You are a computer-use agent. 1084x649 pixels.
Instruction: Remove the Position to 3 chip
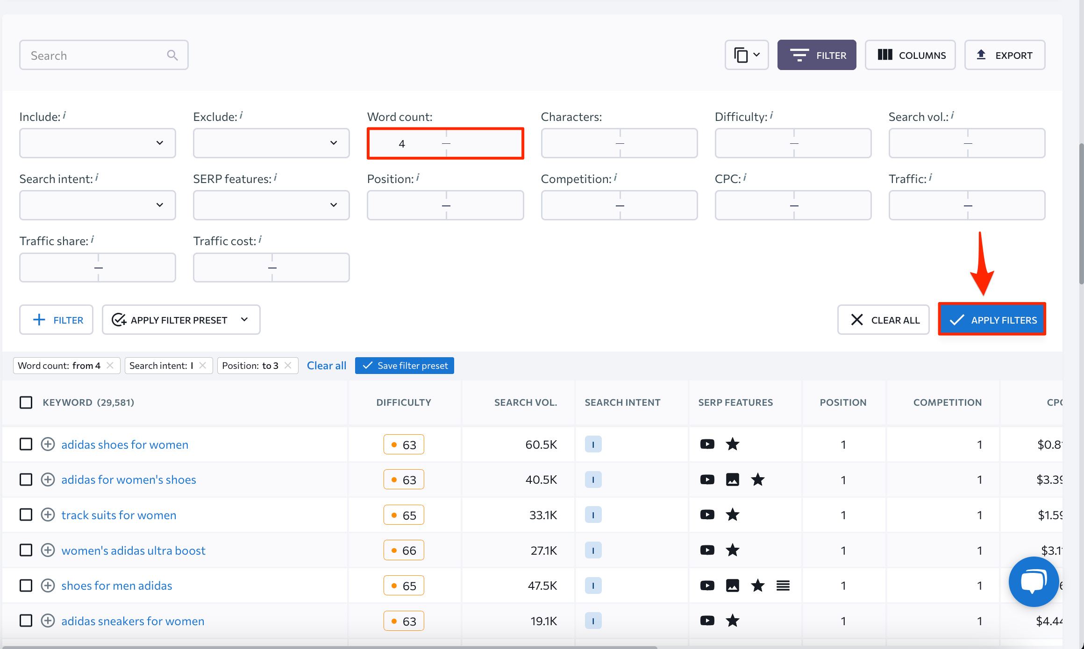coord(288,366)
